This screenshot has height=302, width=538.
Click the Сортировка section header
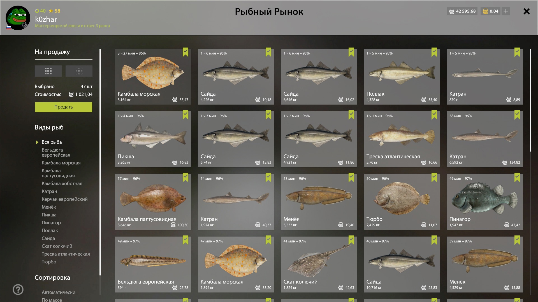click(x=52, y=277)
